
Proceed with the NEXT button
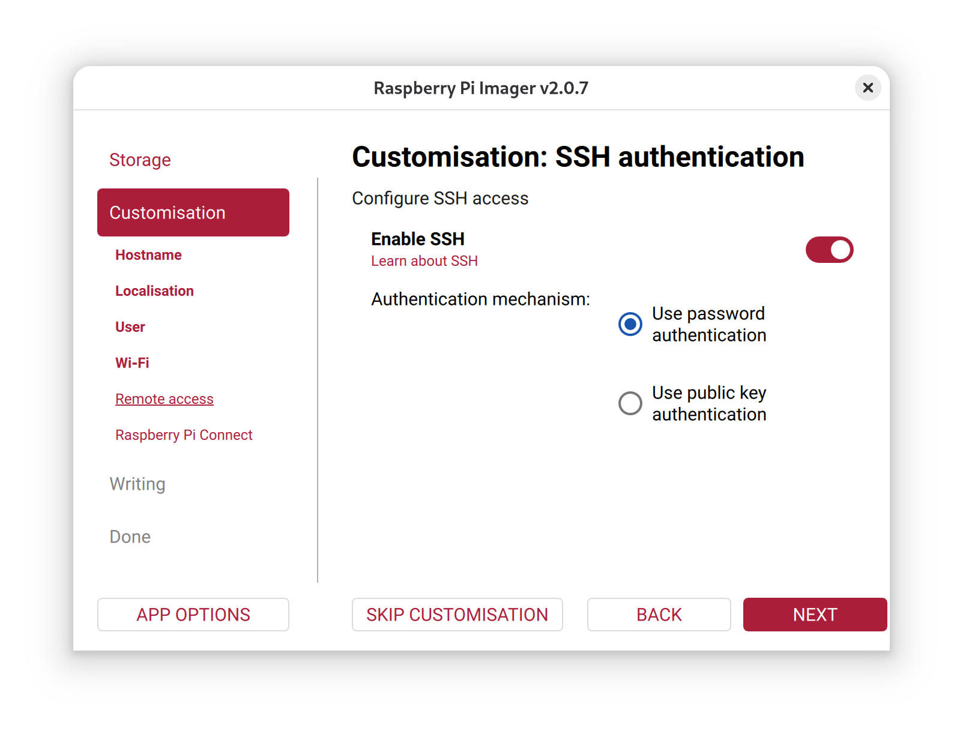(815, 615)
